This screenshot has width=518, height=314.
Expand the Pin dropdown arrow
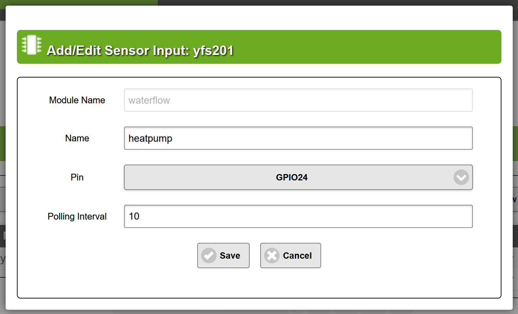[x=461, y=177]
